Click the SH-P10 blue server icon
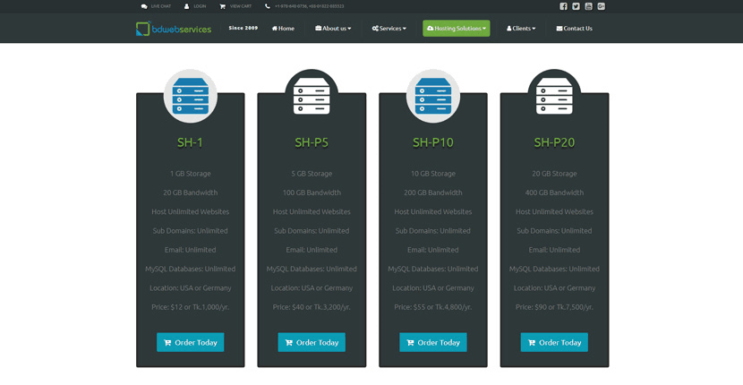The height and width of the screenshot is (385, 743). coord(433,96)
